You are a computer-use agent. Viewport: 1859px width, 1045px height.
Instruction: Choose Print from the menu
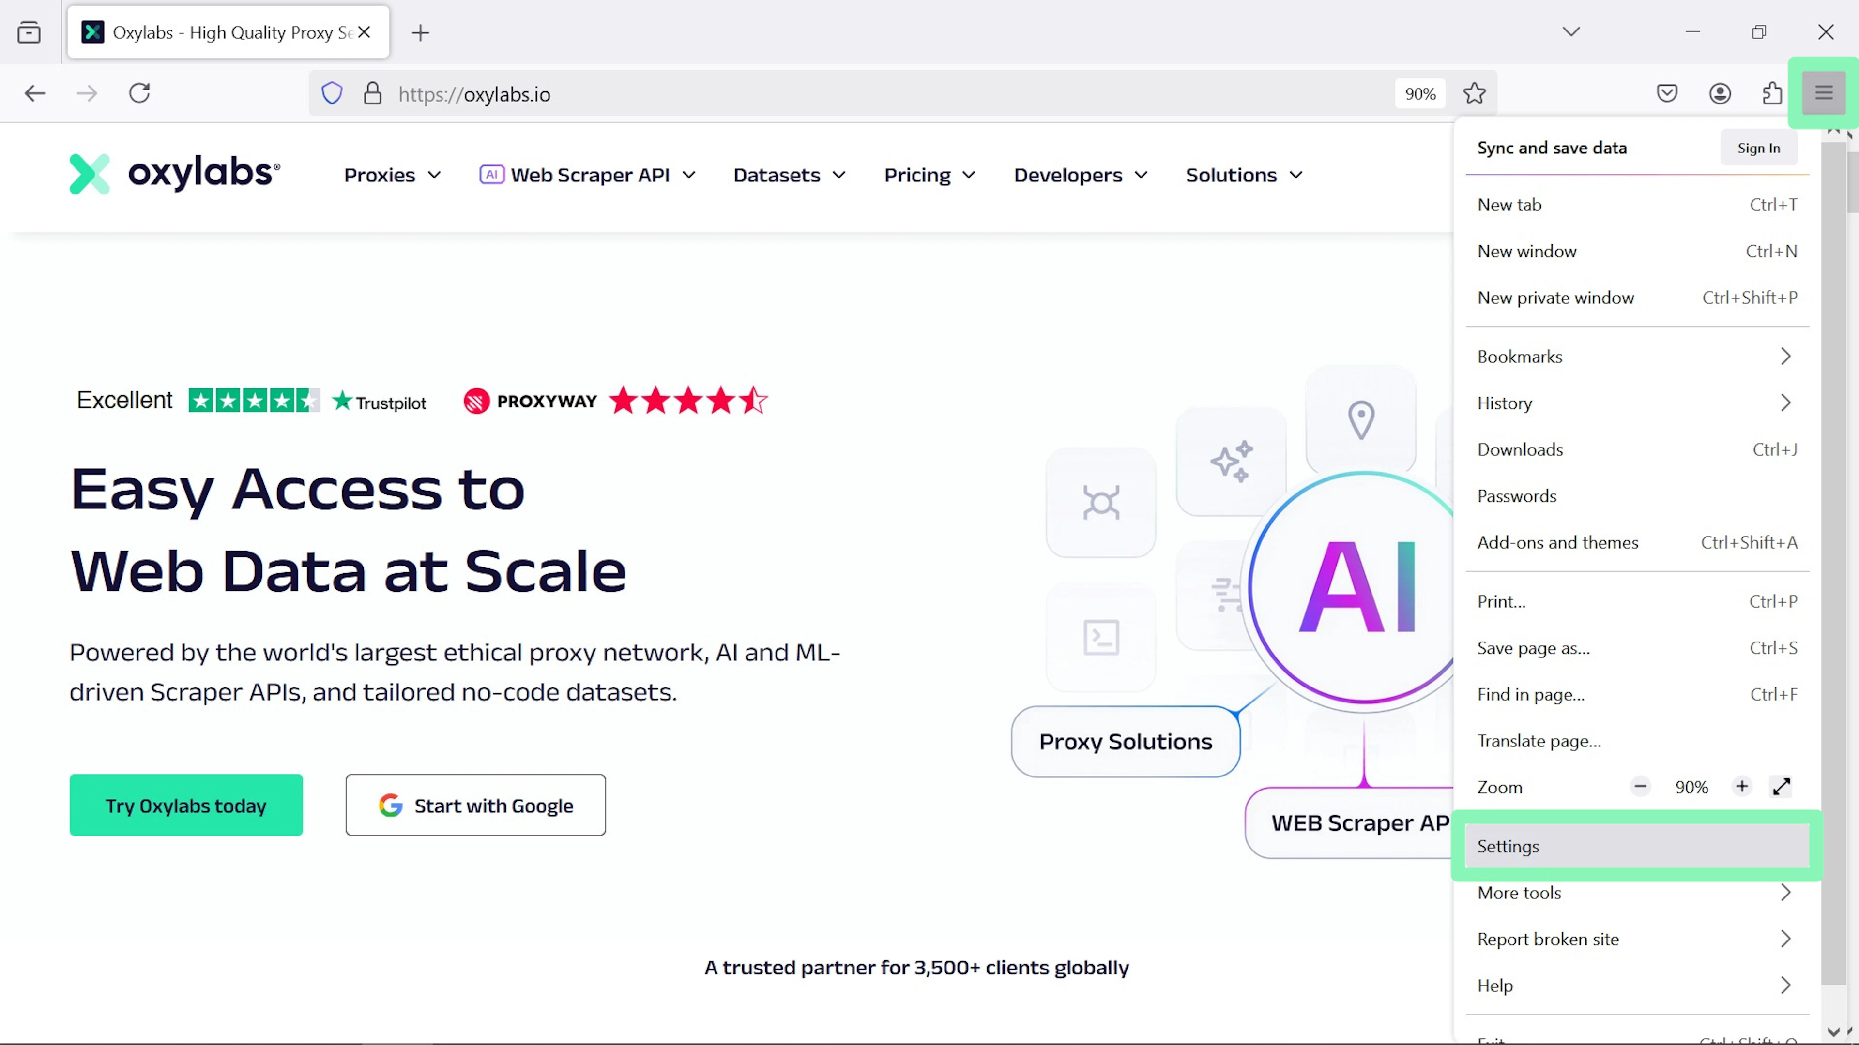[x=1637, y=601]
